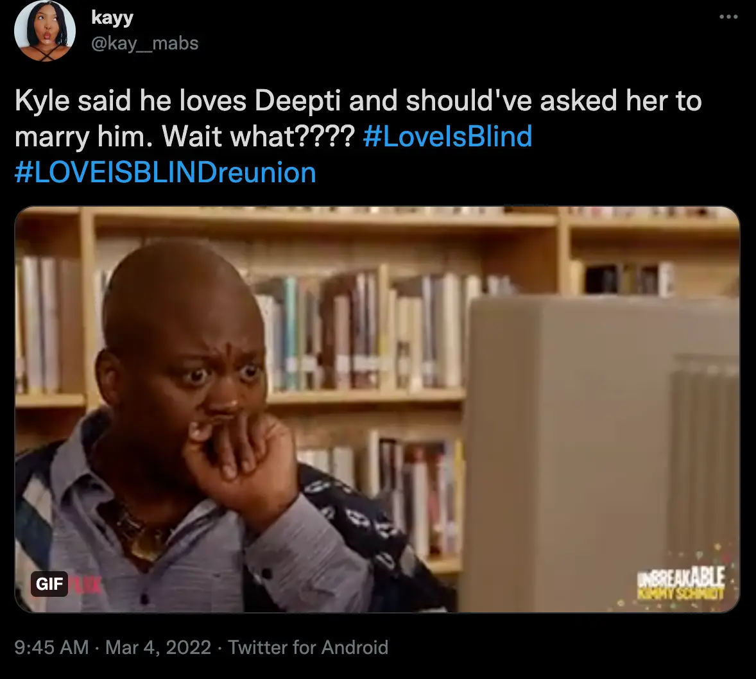Click the @kay__mabs handle
The width and height of the screenshot is (756, 679).
pos(144,44)
